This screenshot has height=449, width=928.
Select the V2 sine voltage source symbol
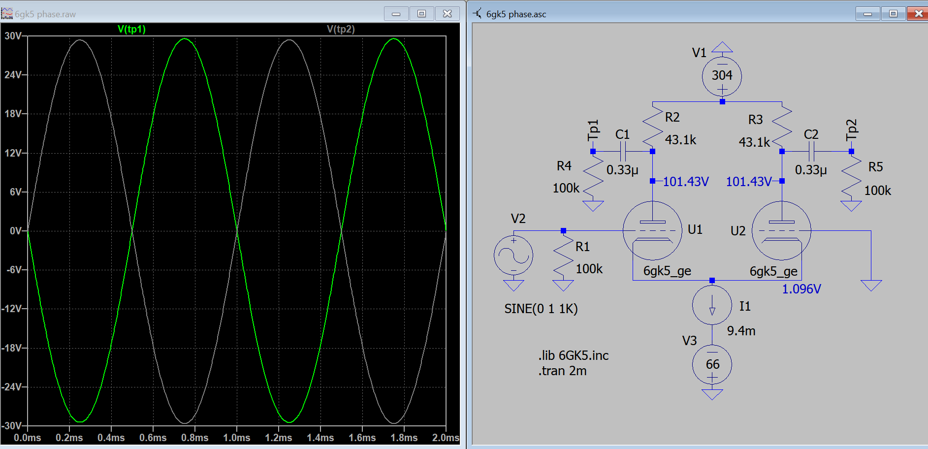coord(513,255)
